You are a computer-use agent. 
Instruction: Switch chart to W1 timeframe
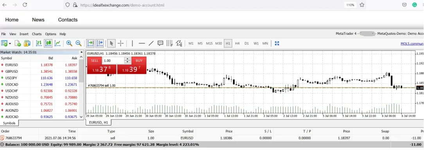click(256, 43)
